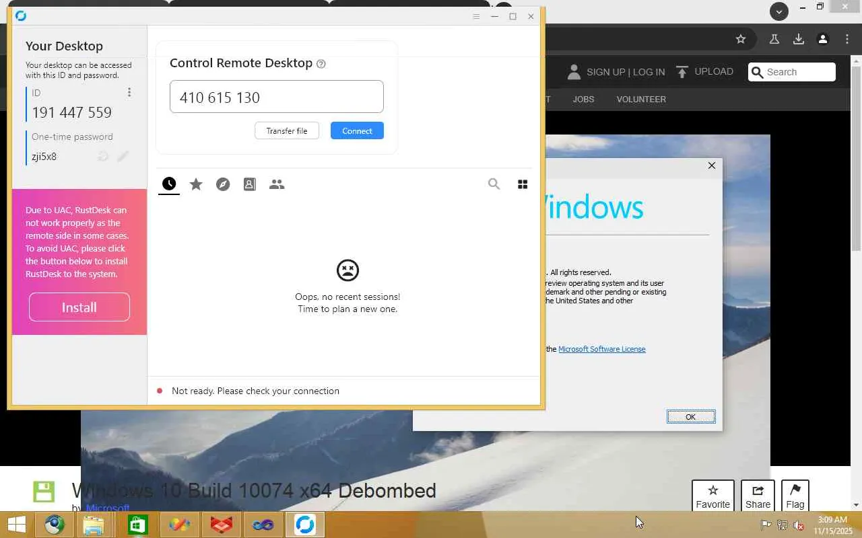Open the Favorites star tab in RustDesk

pos(196,184)
